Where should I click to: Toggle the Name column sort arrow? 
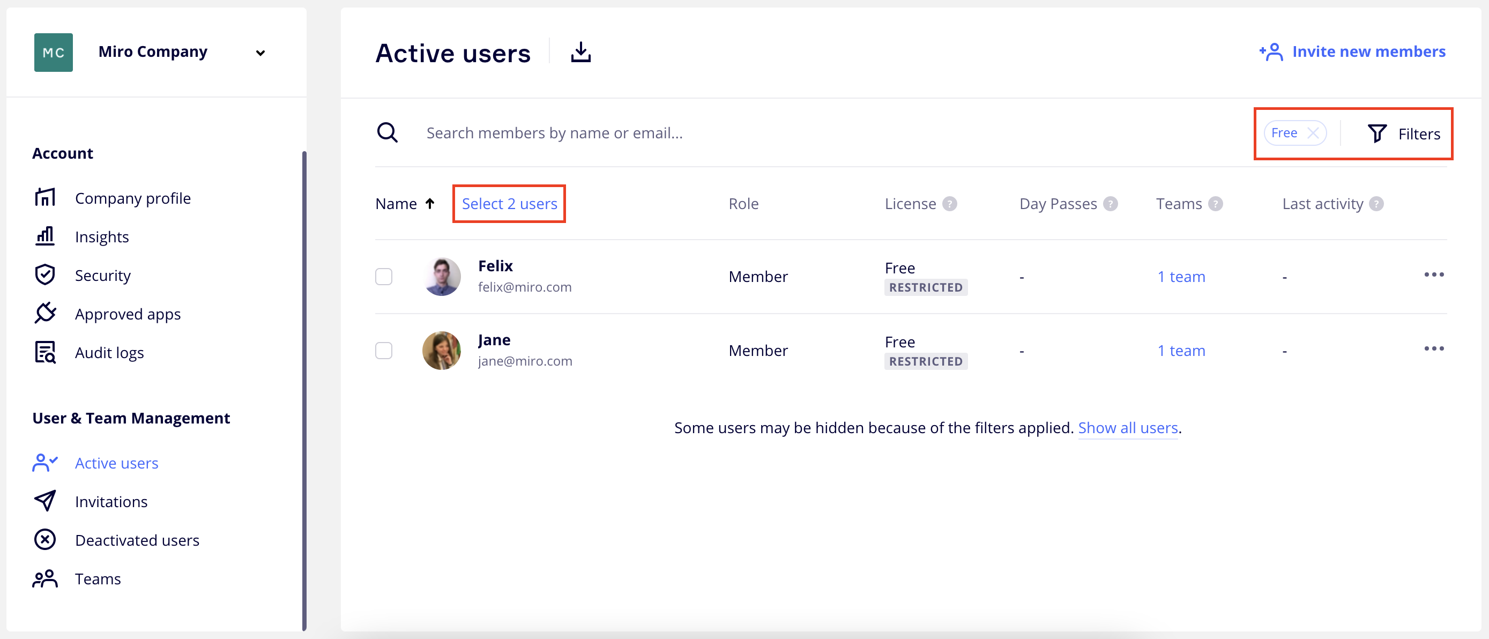[430, 203]
